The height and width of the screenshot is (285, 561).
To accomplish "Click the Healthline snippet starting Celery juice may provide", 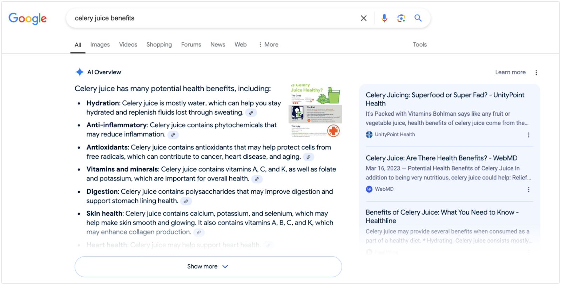I will [x=449, y=236].
